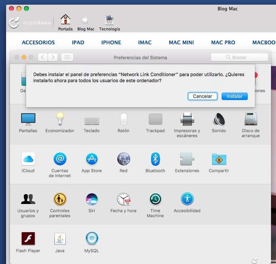Image resolution: width=276 pixels, height=264 pixels.
Task: Open the MAC MINI menu section
Action: (181, 43)
